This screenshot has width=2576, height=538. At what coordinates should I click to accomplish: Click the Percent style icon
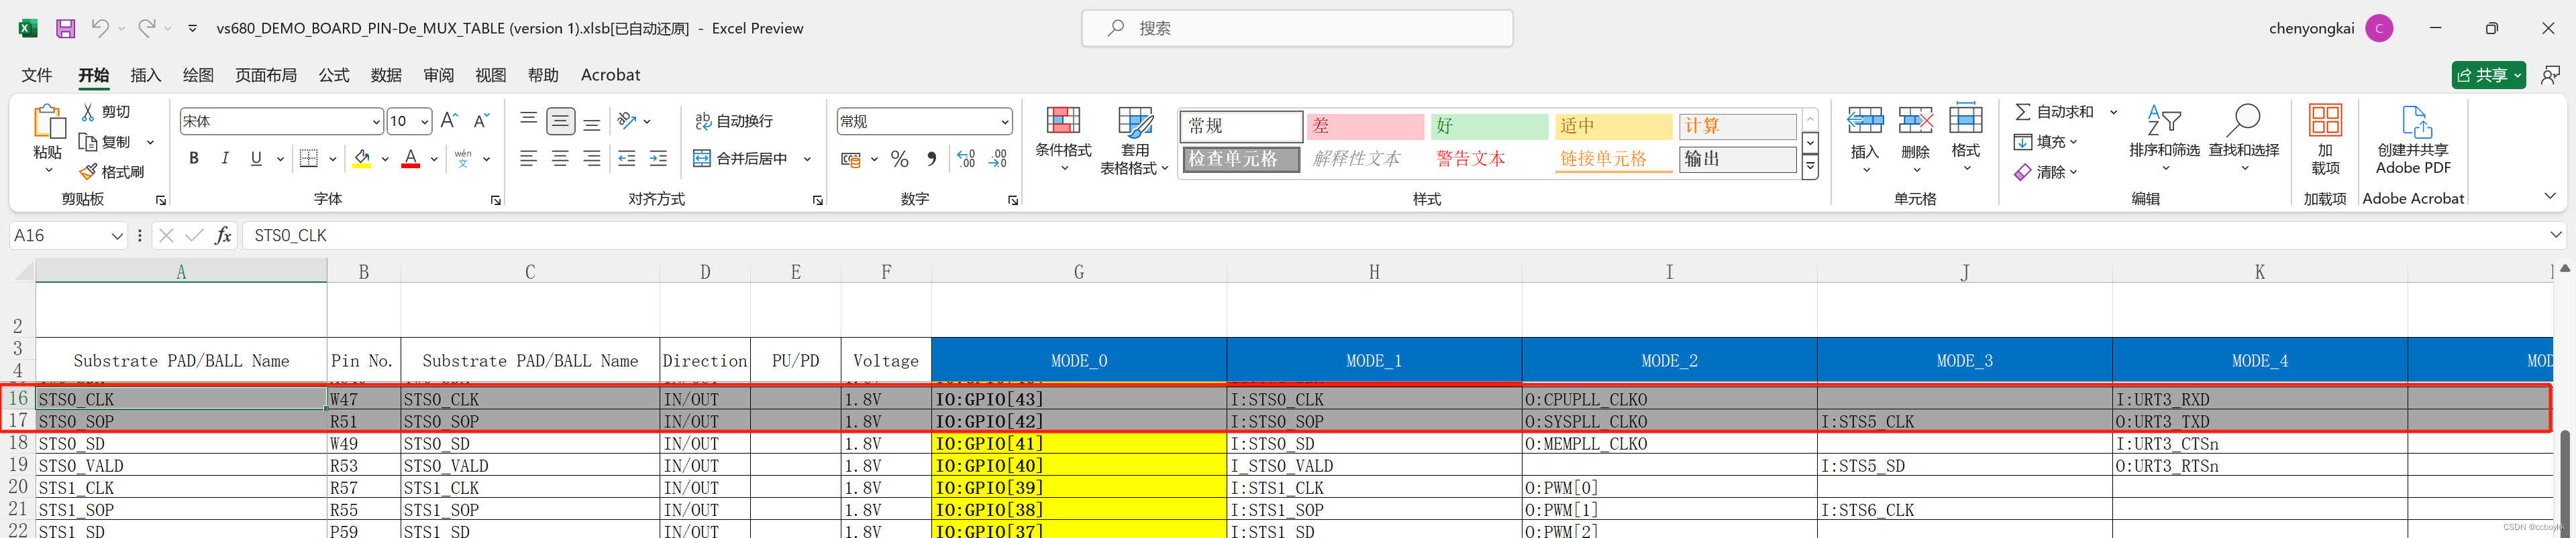tap(900, 159)
